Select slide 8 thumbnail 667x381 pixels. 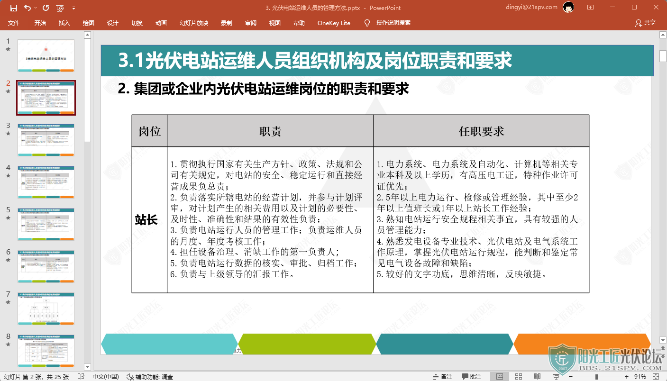[x=46, y=351]
